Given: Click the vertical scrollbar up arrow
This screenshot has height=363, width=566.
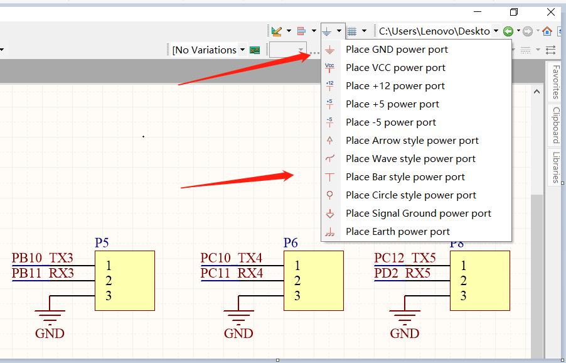Looking at the screenshot, I should point(537,92).
